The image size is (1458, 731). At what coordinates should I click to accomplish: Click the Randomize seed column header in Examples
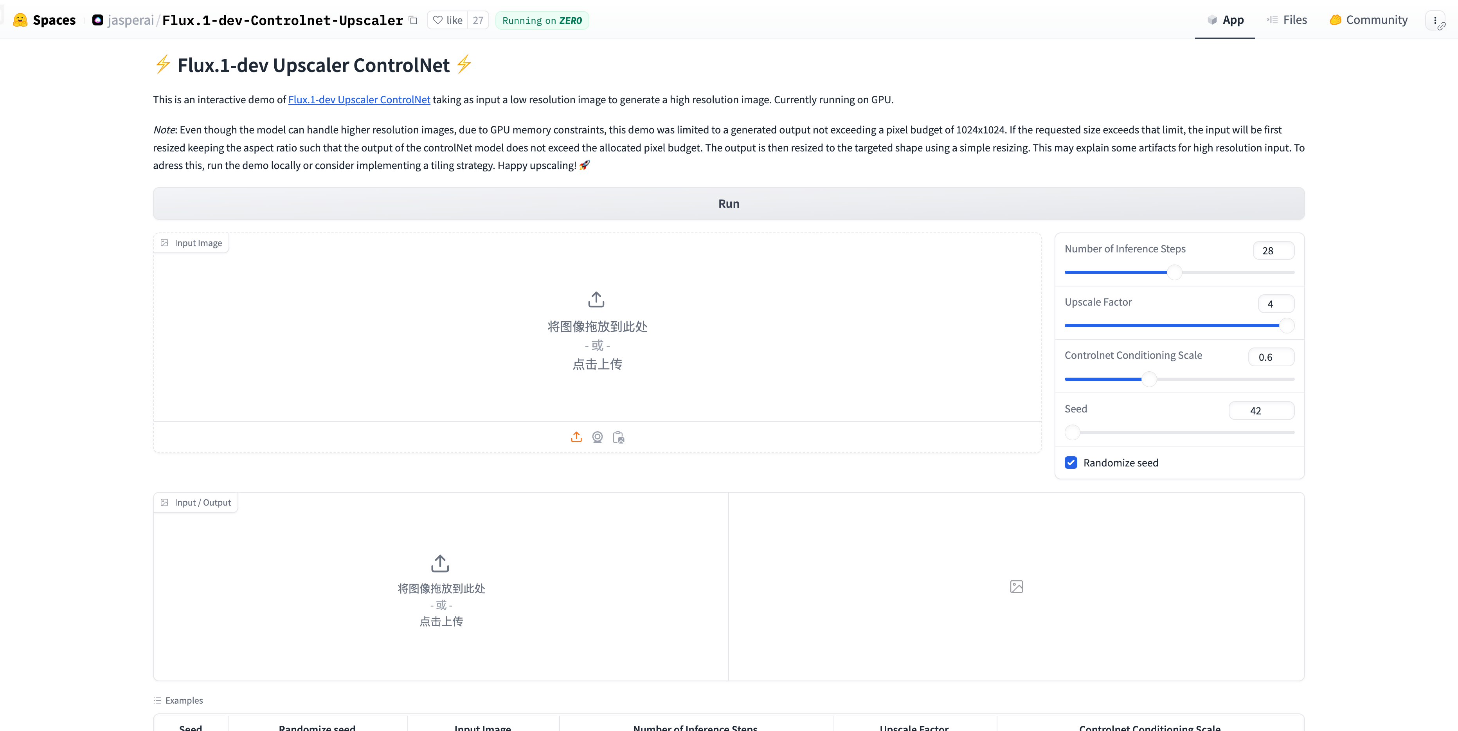click(317, 727)
